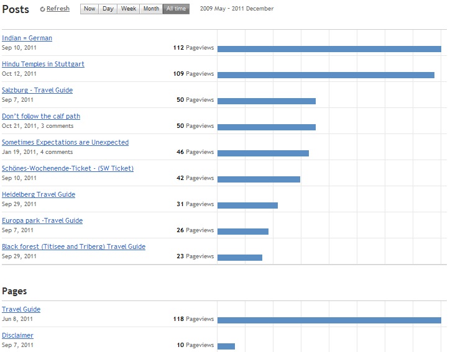The image size is (468, 352).
Task: Click the date range '2009 May - 2011 December'
Action: (x=237, y=9)
